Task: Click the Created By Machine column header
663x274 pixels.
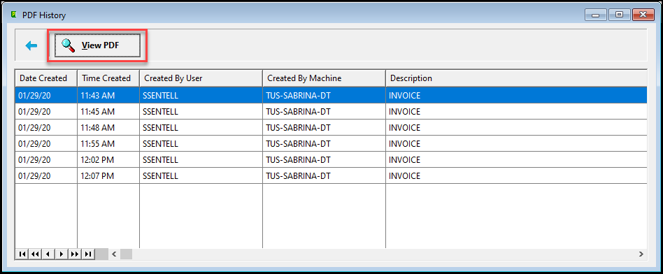Action: click(324, 78)
